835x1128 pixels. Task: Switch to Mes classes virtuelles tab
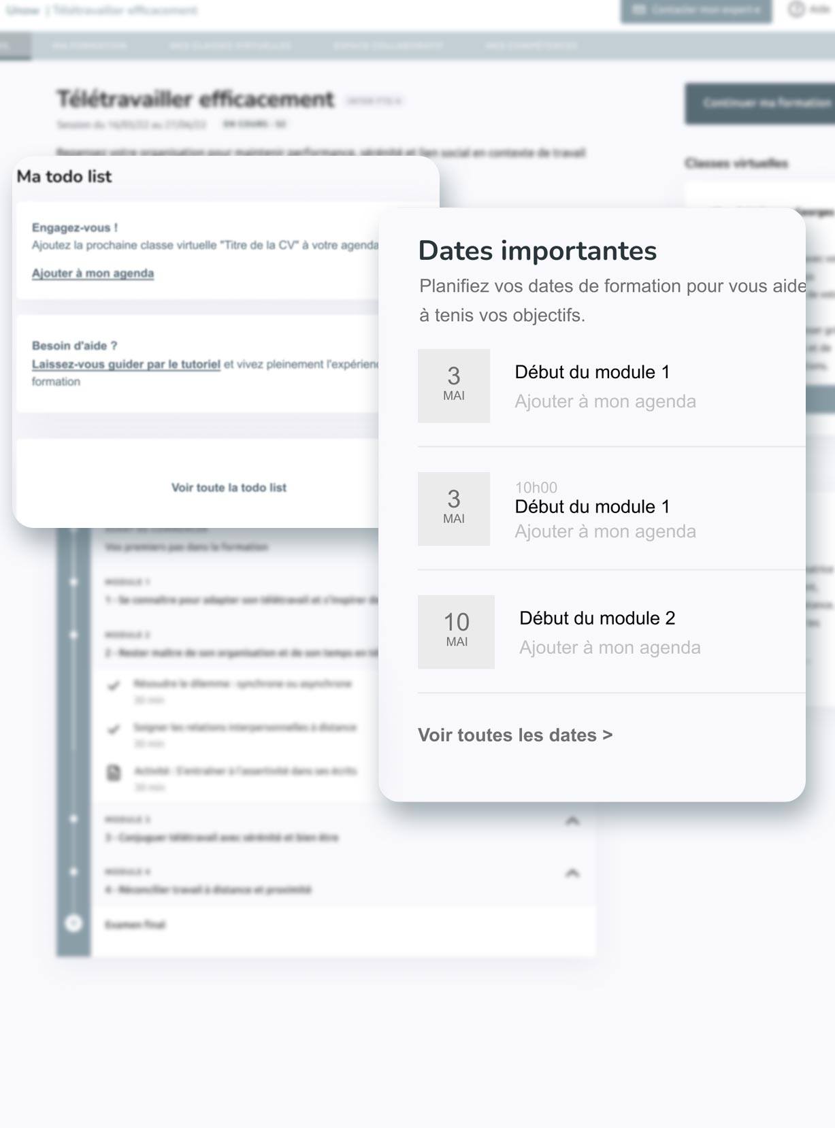pyautogui.click(x=231, y=46)
